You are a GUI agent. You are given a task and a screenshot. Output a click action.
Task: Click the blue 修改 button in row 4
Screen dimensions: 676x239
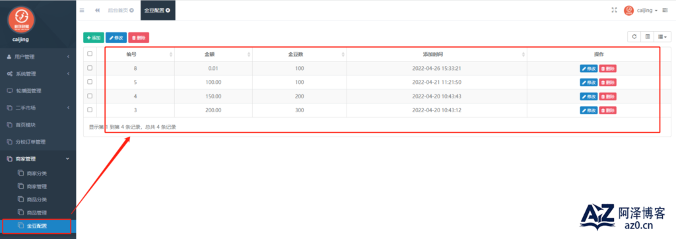point(588,96)
